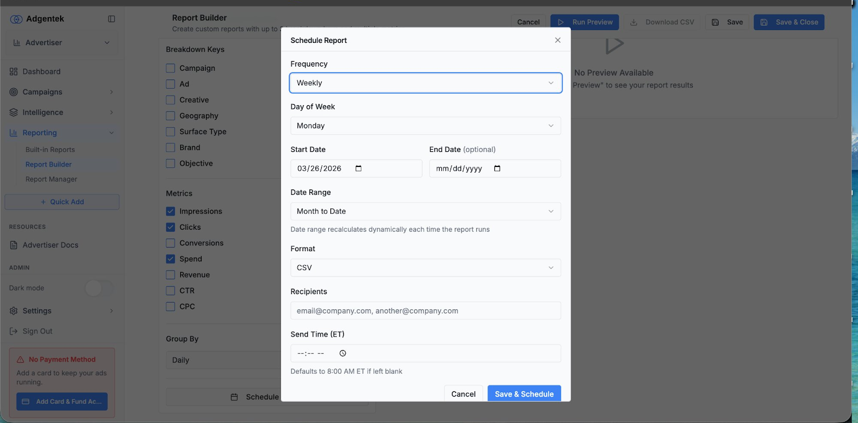Expand the Day of Week dropdown
The image size is (858, 423).
[x=425, y=126]
